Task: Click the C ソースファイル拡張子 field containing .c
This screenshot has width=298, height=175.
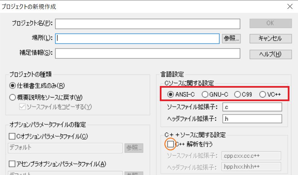Action: [252, 107]
